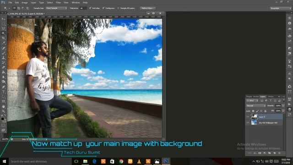The image size is (293, 165).
Task: Click Create New Layer icon
Action: (x=274, y=153)
